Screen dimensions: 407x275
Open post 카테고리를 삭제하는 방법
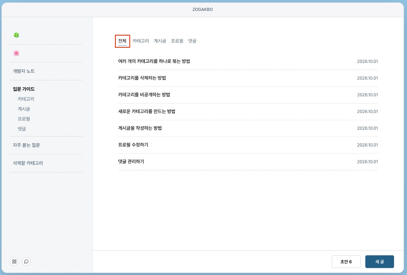(x=248, y=78)
